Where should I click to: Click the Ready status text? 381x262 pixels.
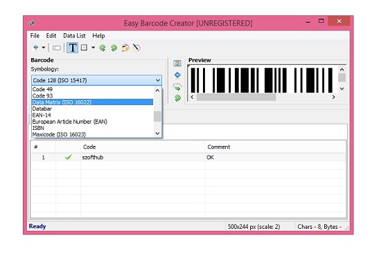tap(37, 226)
